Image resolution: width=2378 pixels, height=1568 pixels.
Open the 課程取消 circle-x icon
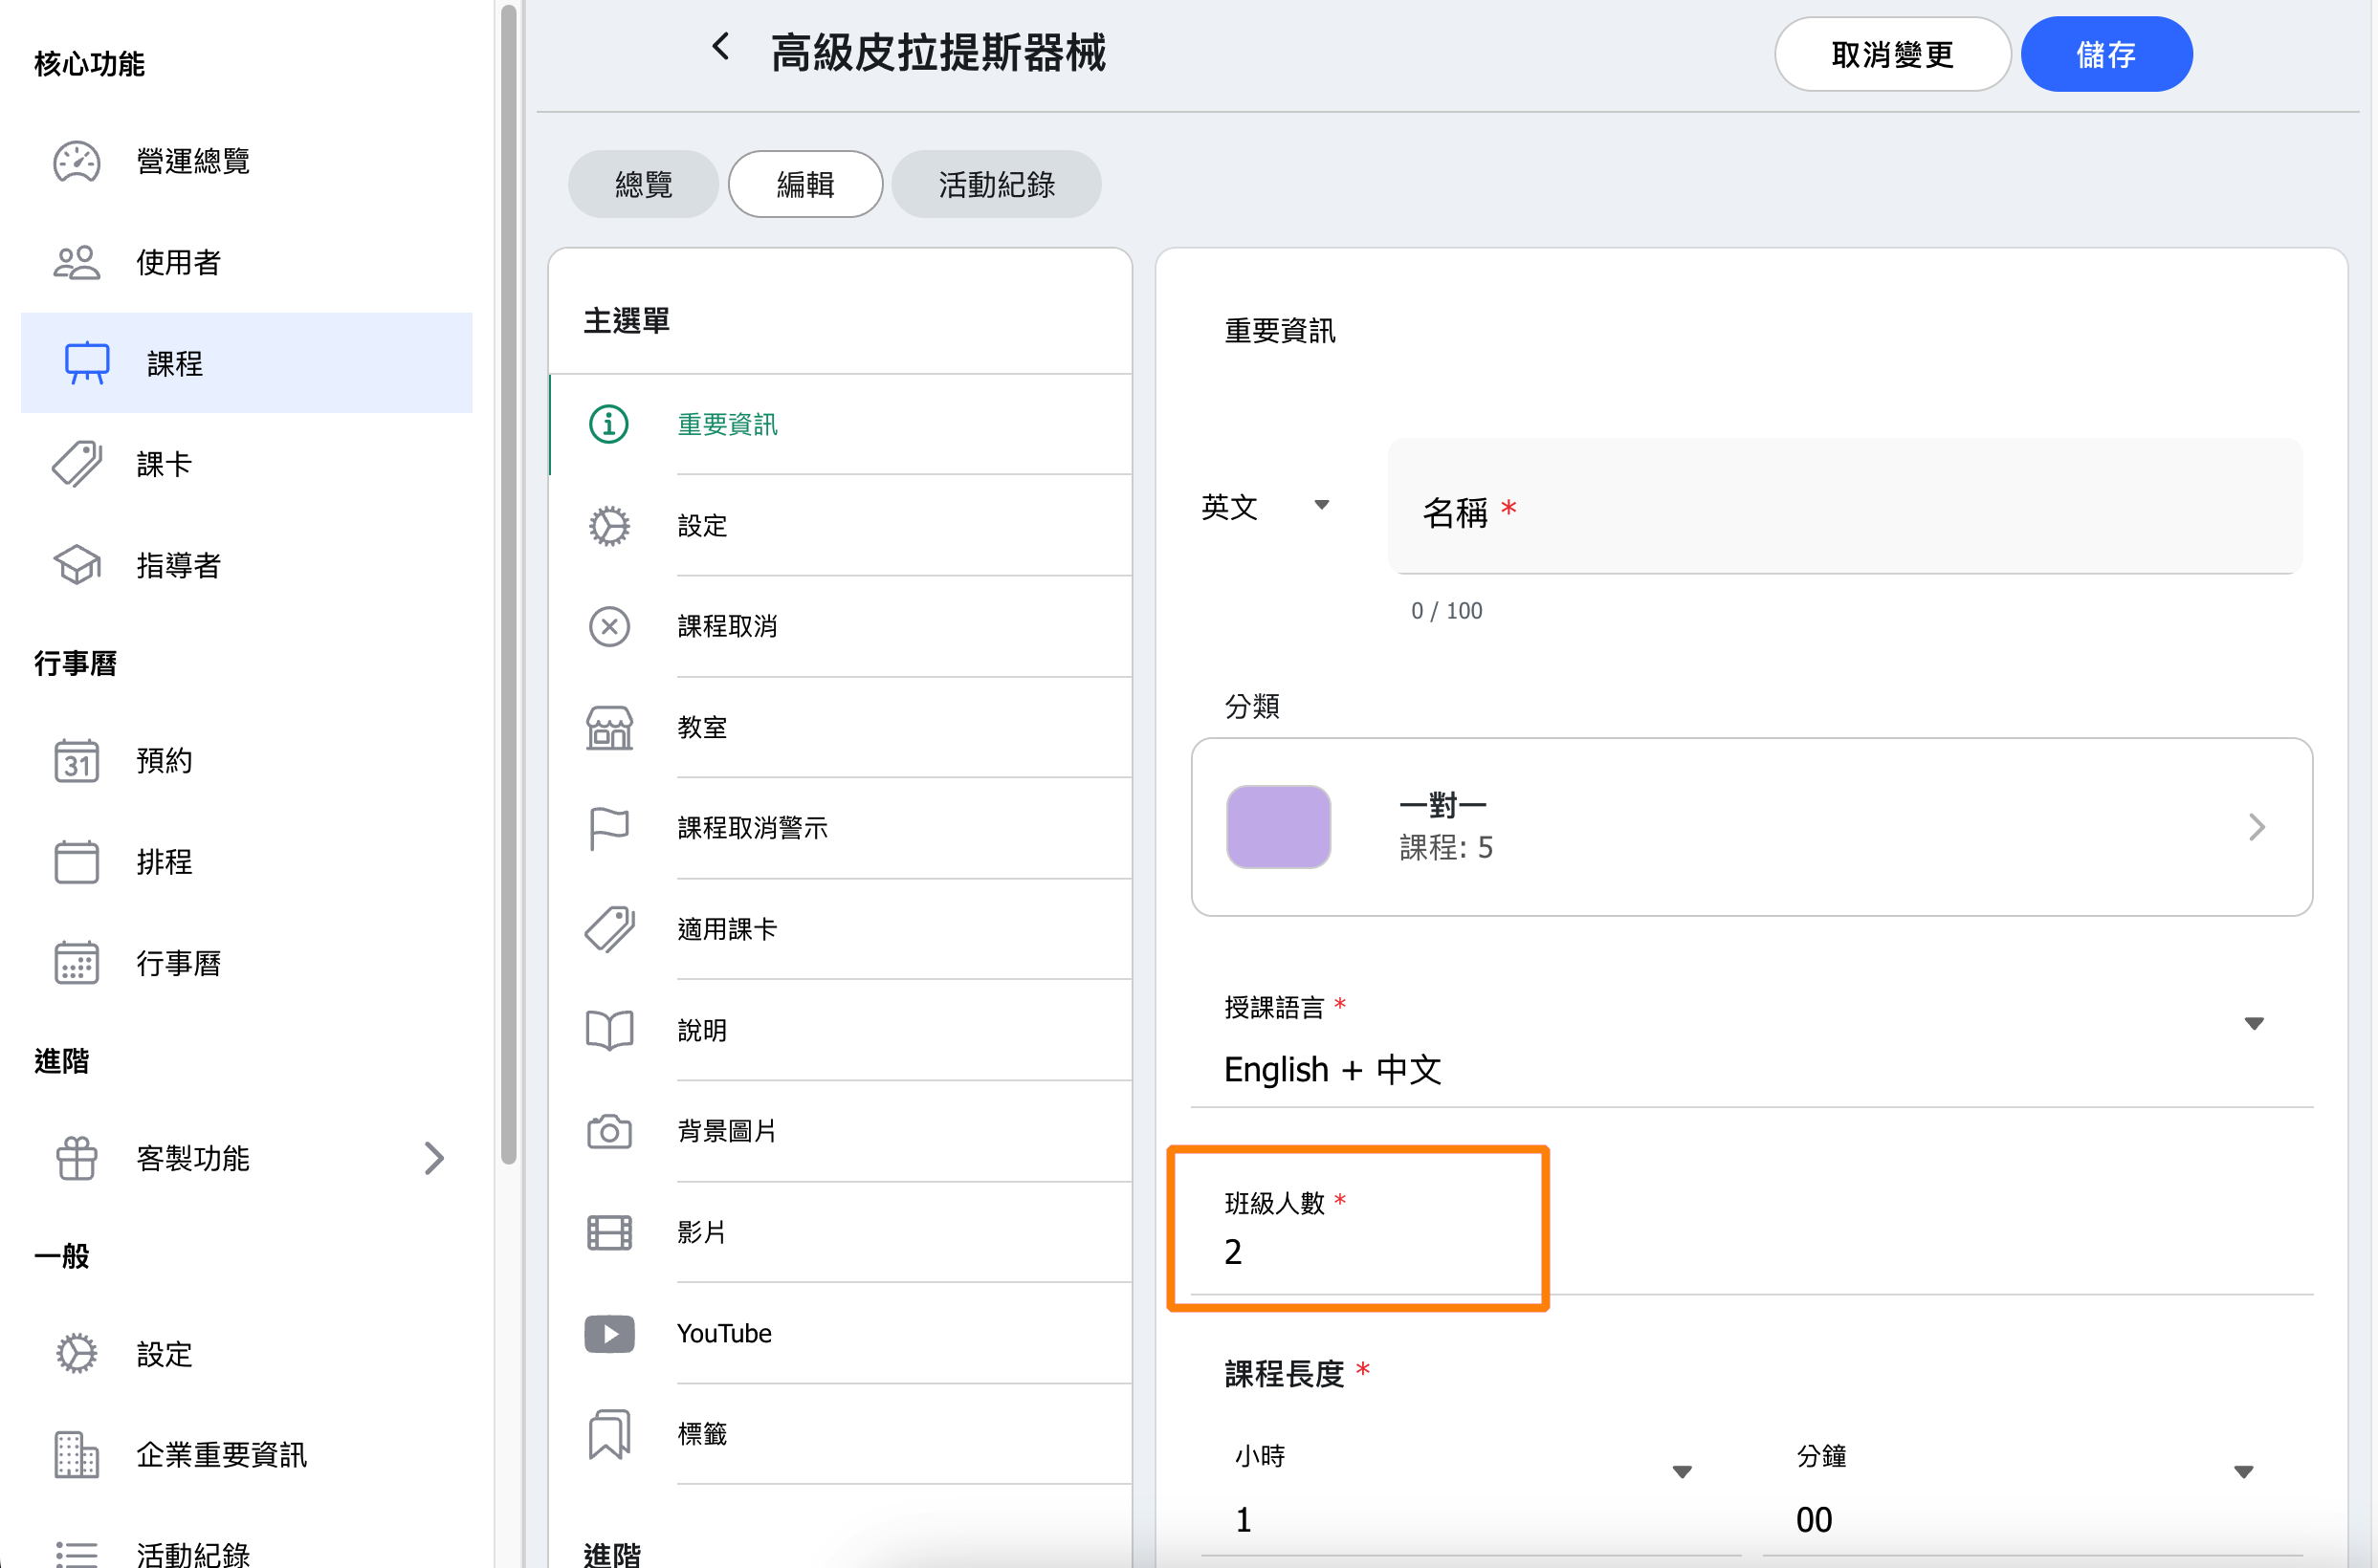609,627
